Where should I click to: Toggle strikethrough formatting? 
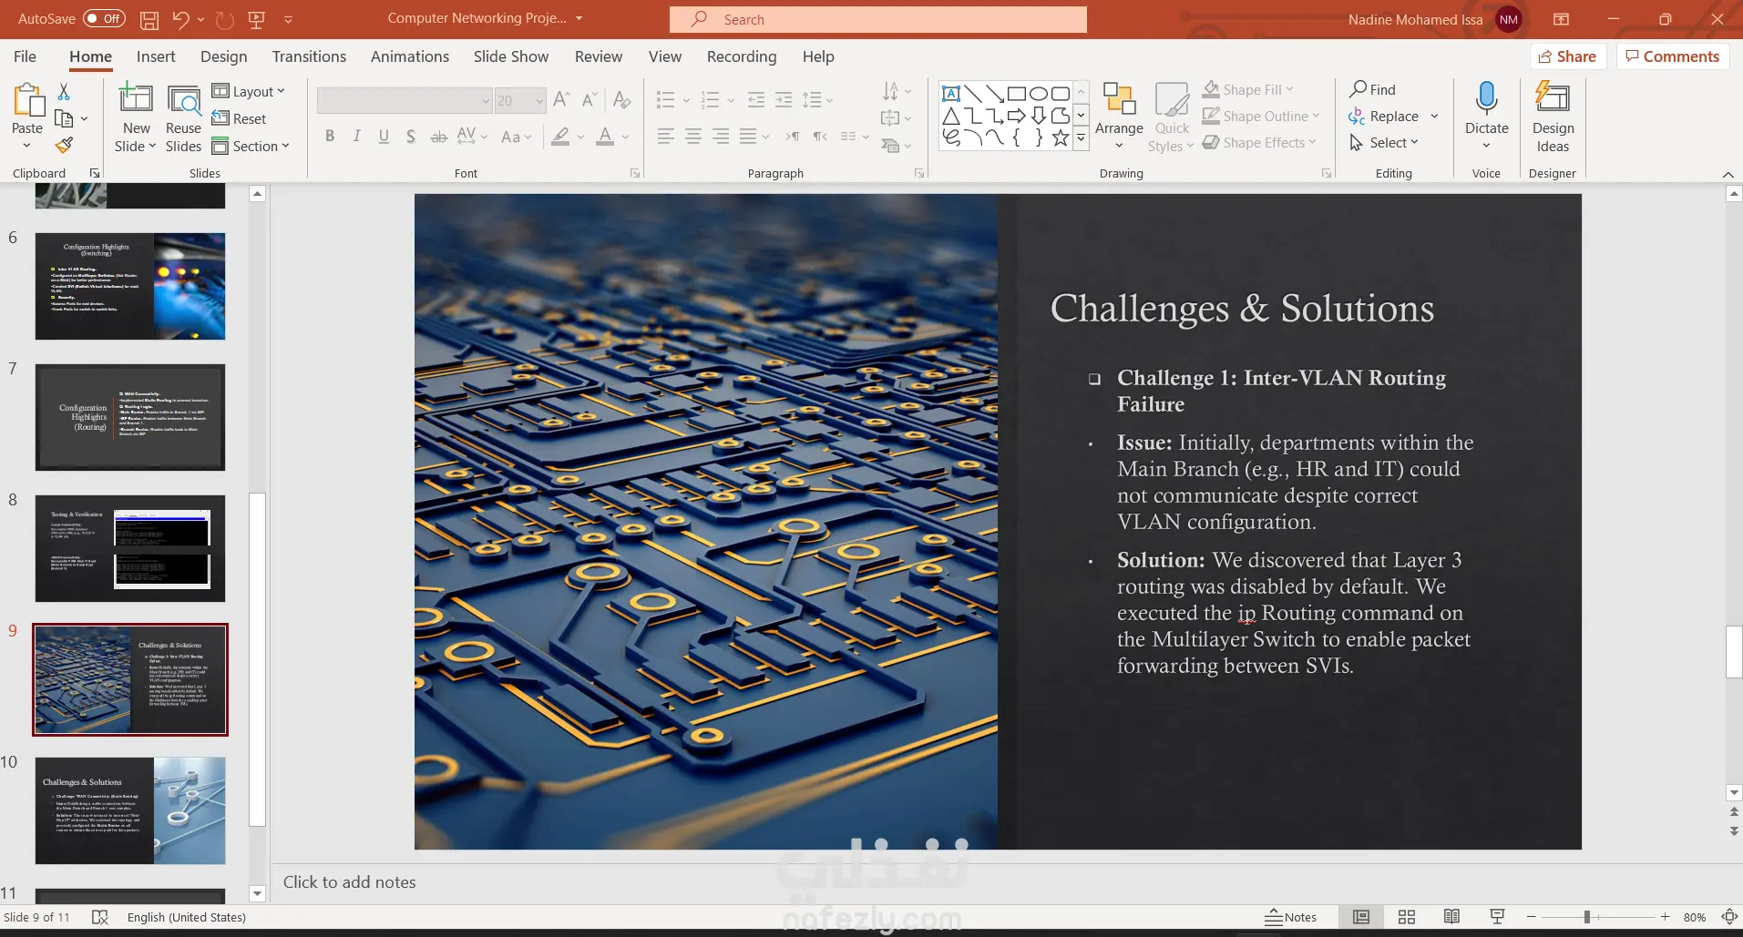point(438,137)
